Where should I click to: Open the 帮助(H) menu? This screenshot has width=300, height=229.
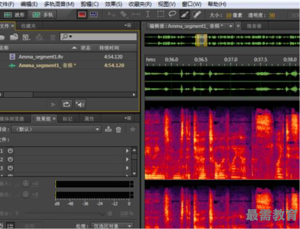(x=217, y=4)
